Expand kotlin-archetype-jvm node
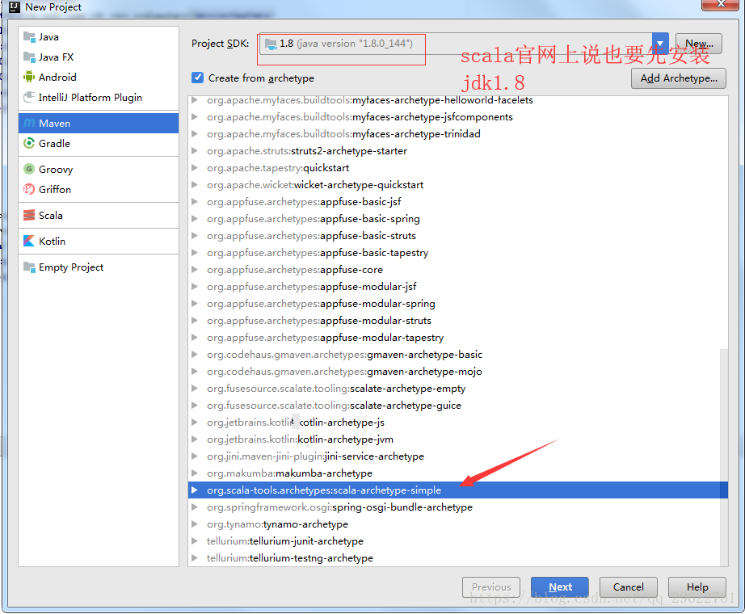The image size is (745, 614). 194,439
